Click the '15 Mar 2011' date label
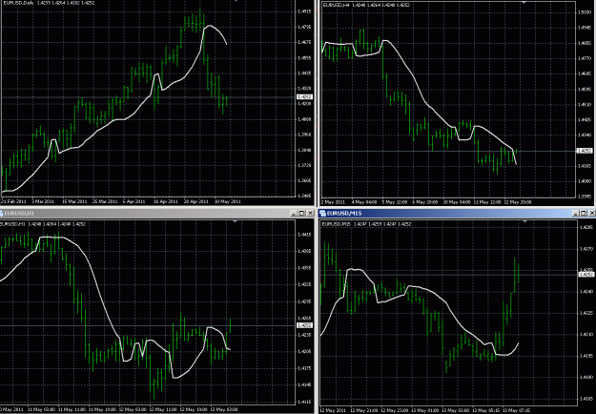This screenshot has width=596, height=414. [x=75, y=201]
